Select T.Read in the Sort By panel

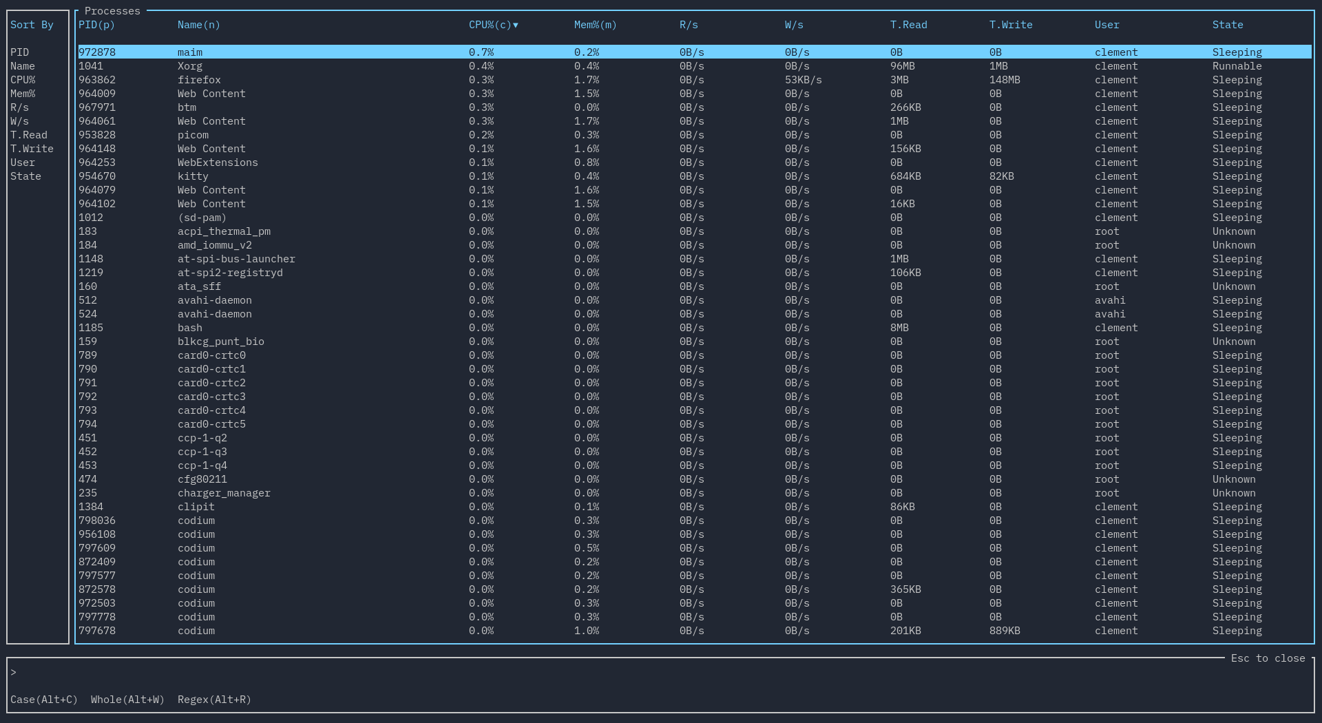click(28, 135)
